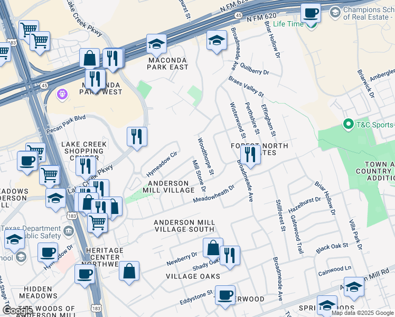Click restaurant marker beside Shady Oaks

pos(230,257)
